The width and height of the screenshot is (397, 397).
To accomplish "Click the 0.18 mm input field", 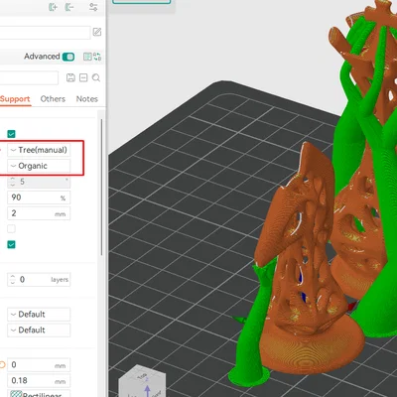I will coord(39,381).
